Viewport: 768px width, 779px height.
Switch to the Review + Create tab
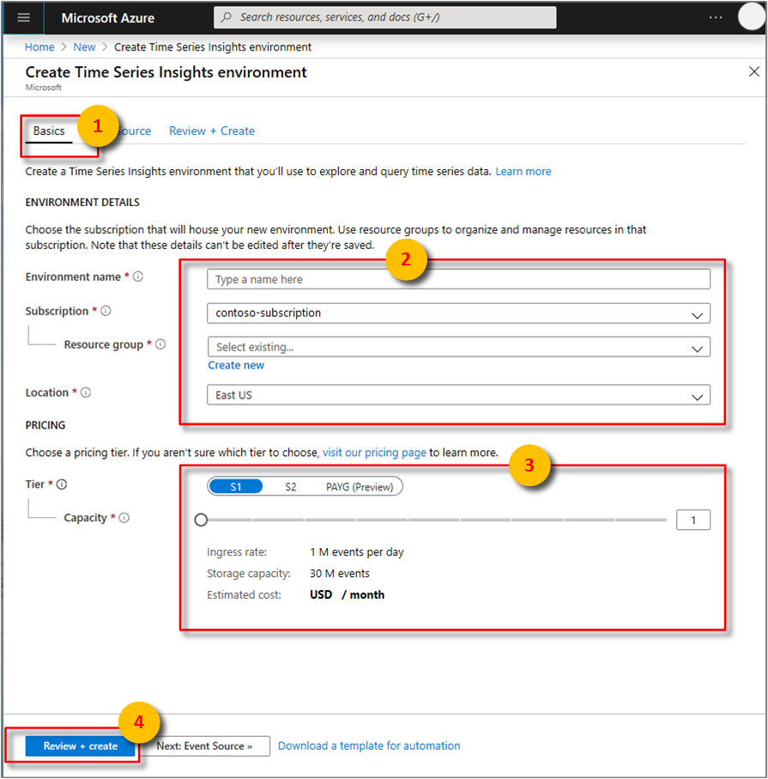tap(211, 131)
